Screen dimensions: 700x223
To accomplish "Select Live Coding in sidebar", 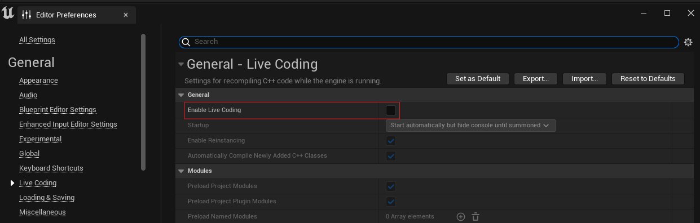I will (x=38, y=183).
